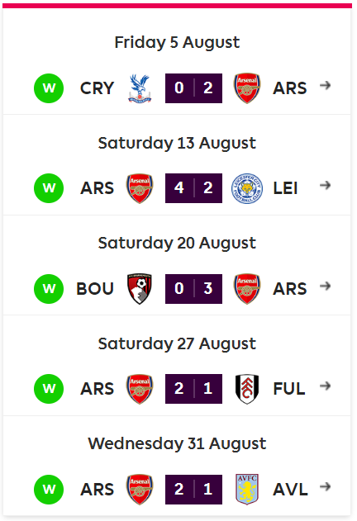The image size is (357, 521).
Task: Click the Aston Villa AVFC crest
Action: click(247, 490)
